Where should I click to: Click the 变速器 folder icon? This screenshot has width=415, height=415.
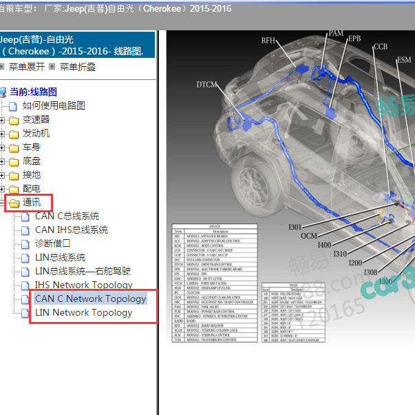(x=14, y=121)
